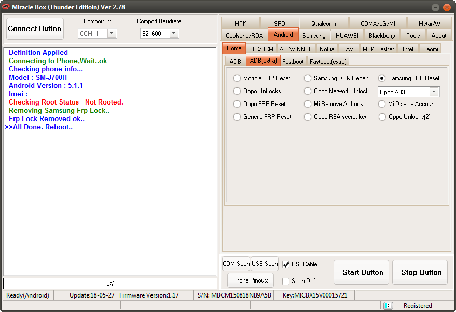Image resolution: width=456 pixels, height=312 pixels.
Task: Open the HUAWEI tab
Action: tap(347, 35)
